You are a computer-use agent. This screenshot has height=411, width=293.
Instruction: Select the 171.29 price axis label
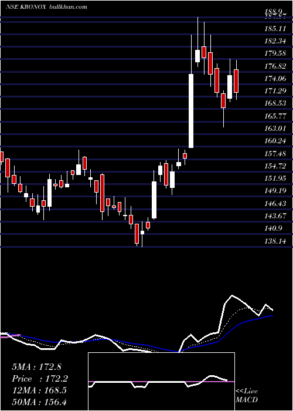(275, 91)
